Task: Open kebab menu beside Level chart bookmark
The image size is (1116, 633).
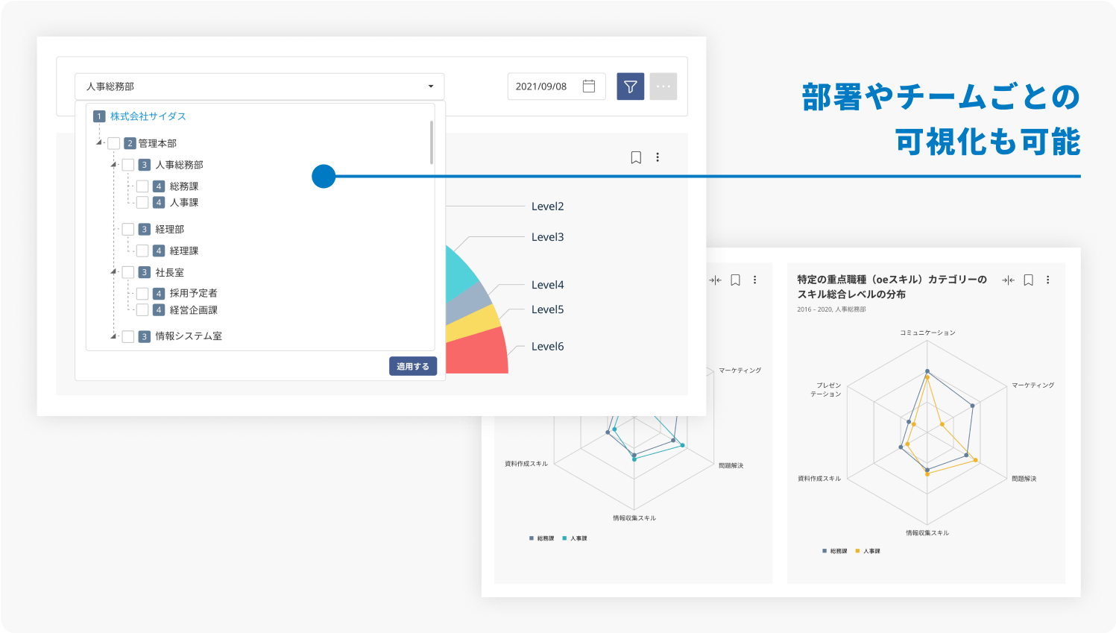Action: tap(658, 157)
